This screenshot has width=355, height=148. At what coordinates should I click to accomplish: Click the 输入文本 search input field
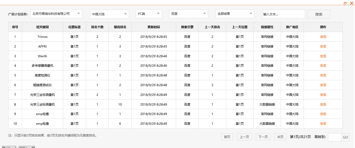pyautogui.click(x=283, y=14)
